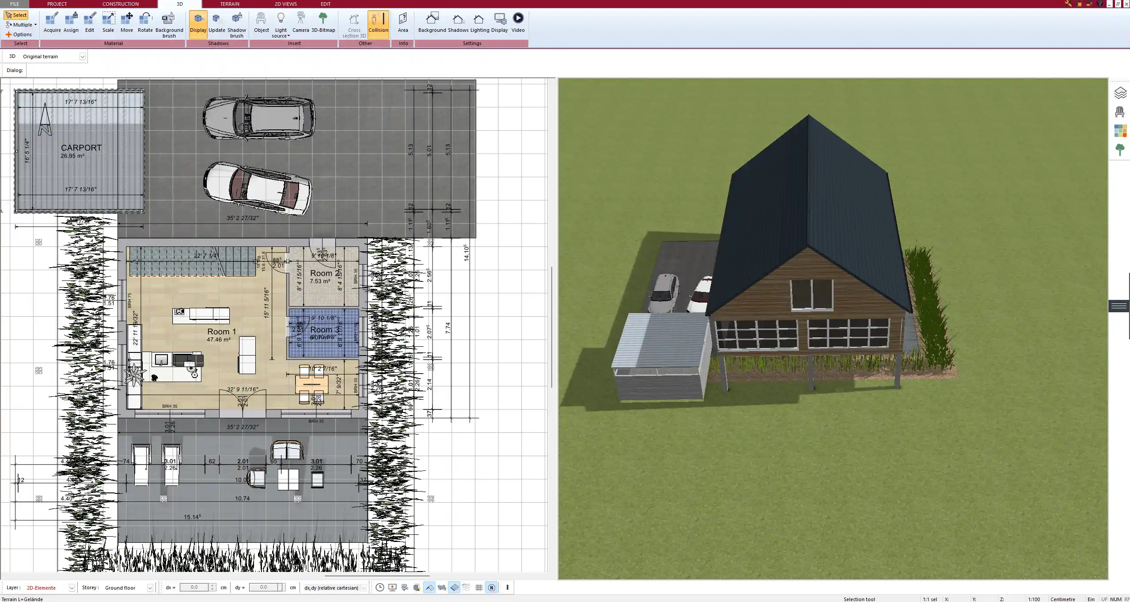Viewport: 1130px width, 602px height.
Task: Toggle the grid display in the bottom toolbar
Action: pyautogui.click(x=479, y=587)
